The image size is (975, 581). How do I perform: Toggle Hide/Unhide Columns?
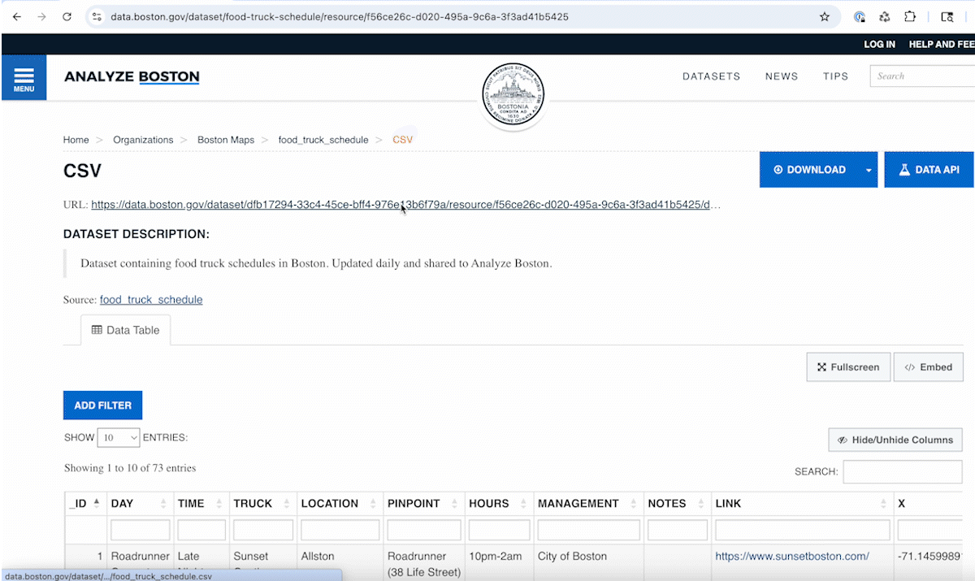(x=895, y=440)
